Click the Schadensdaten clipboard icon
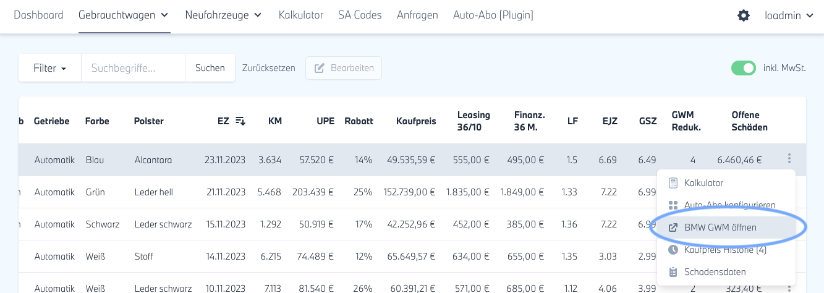This screenshot has height=293, width=824. pyautogui.click(x=674, y=272)
